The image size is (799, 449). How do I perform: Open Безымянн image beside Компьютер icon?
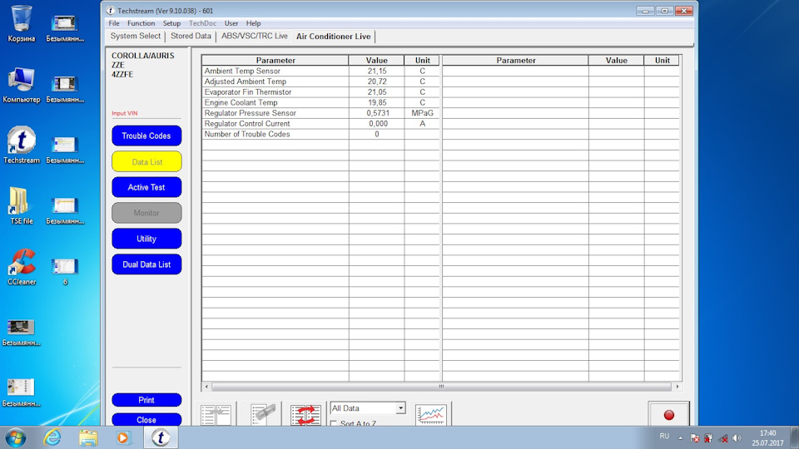click(x=65, y=89)
